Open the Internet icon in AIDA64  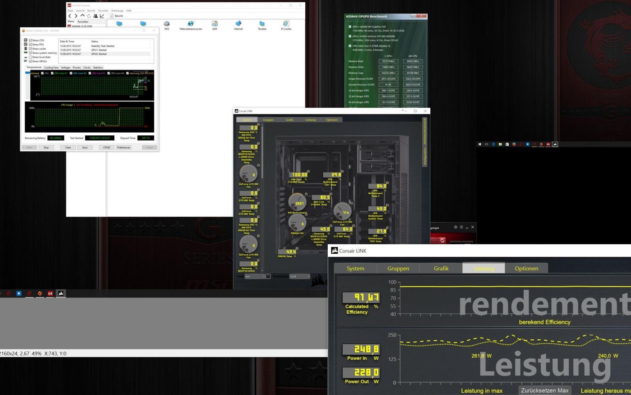click(x=238, y=26)
